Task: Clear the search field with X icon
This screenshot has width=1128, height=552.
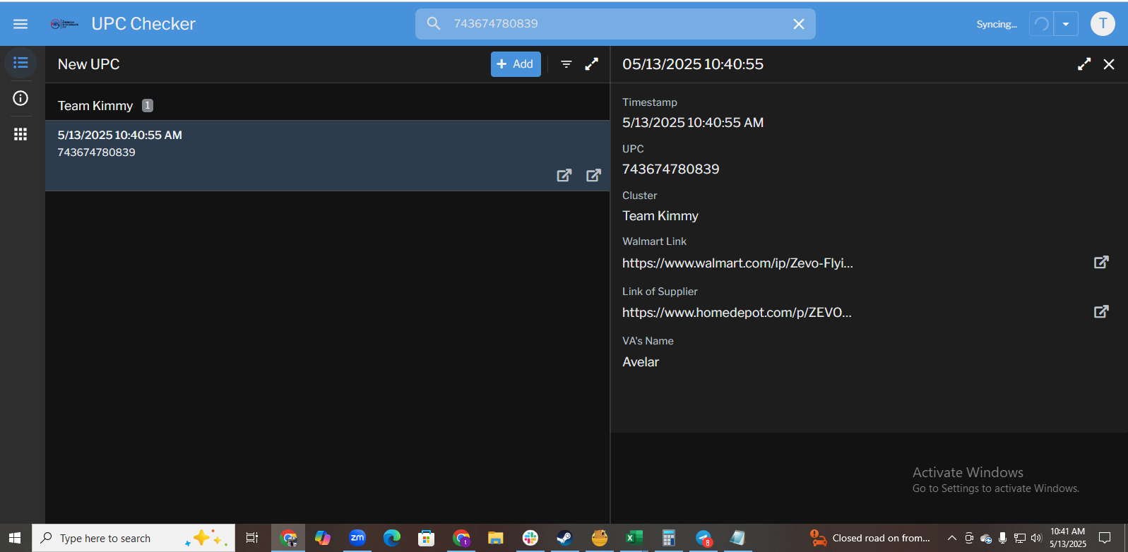Action: (798, 24)
